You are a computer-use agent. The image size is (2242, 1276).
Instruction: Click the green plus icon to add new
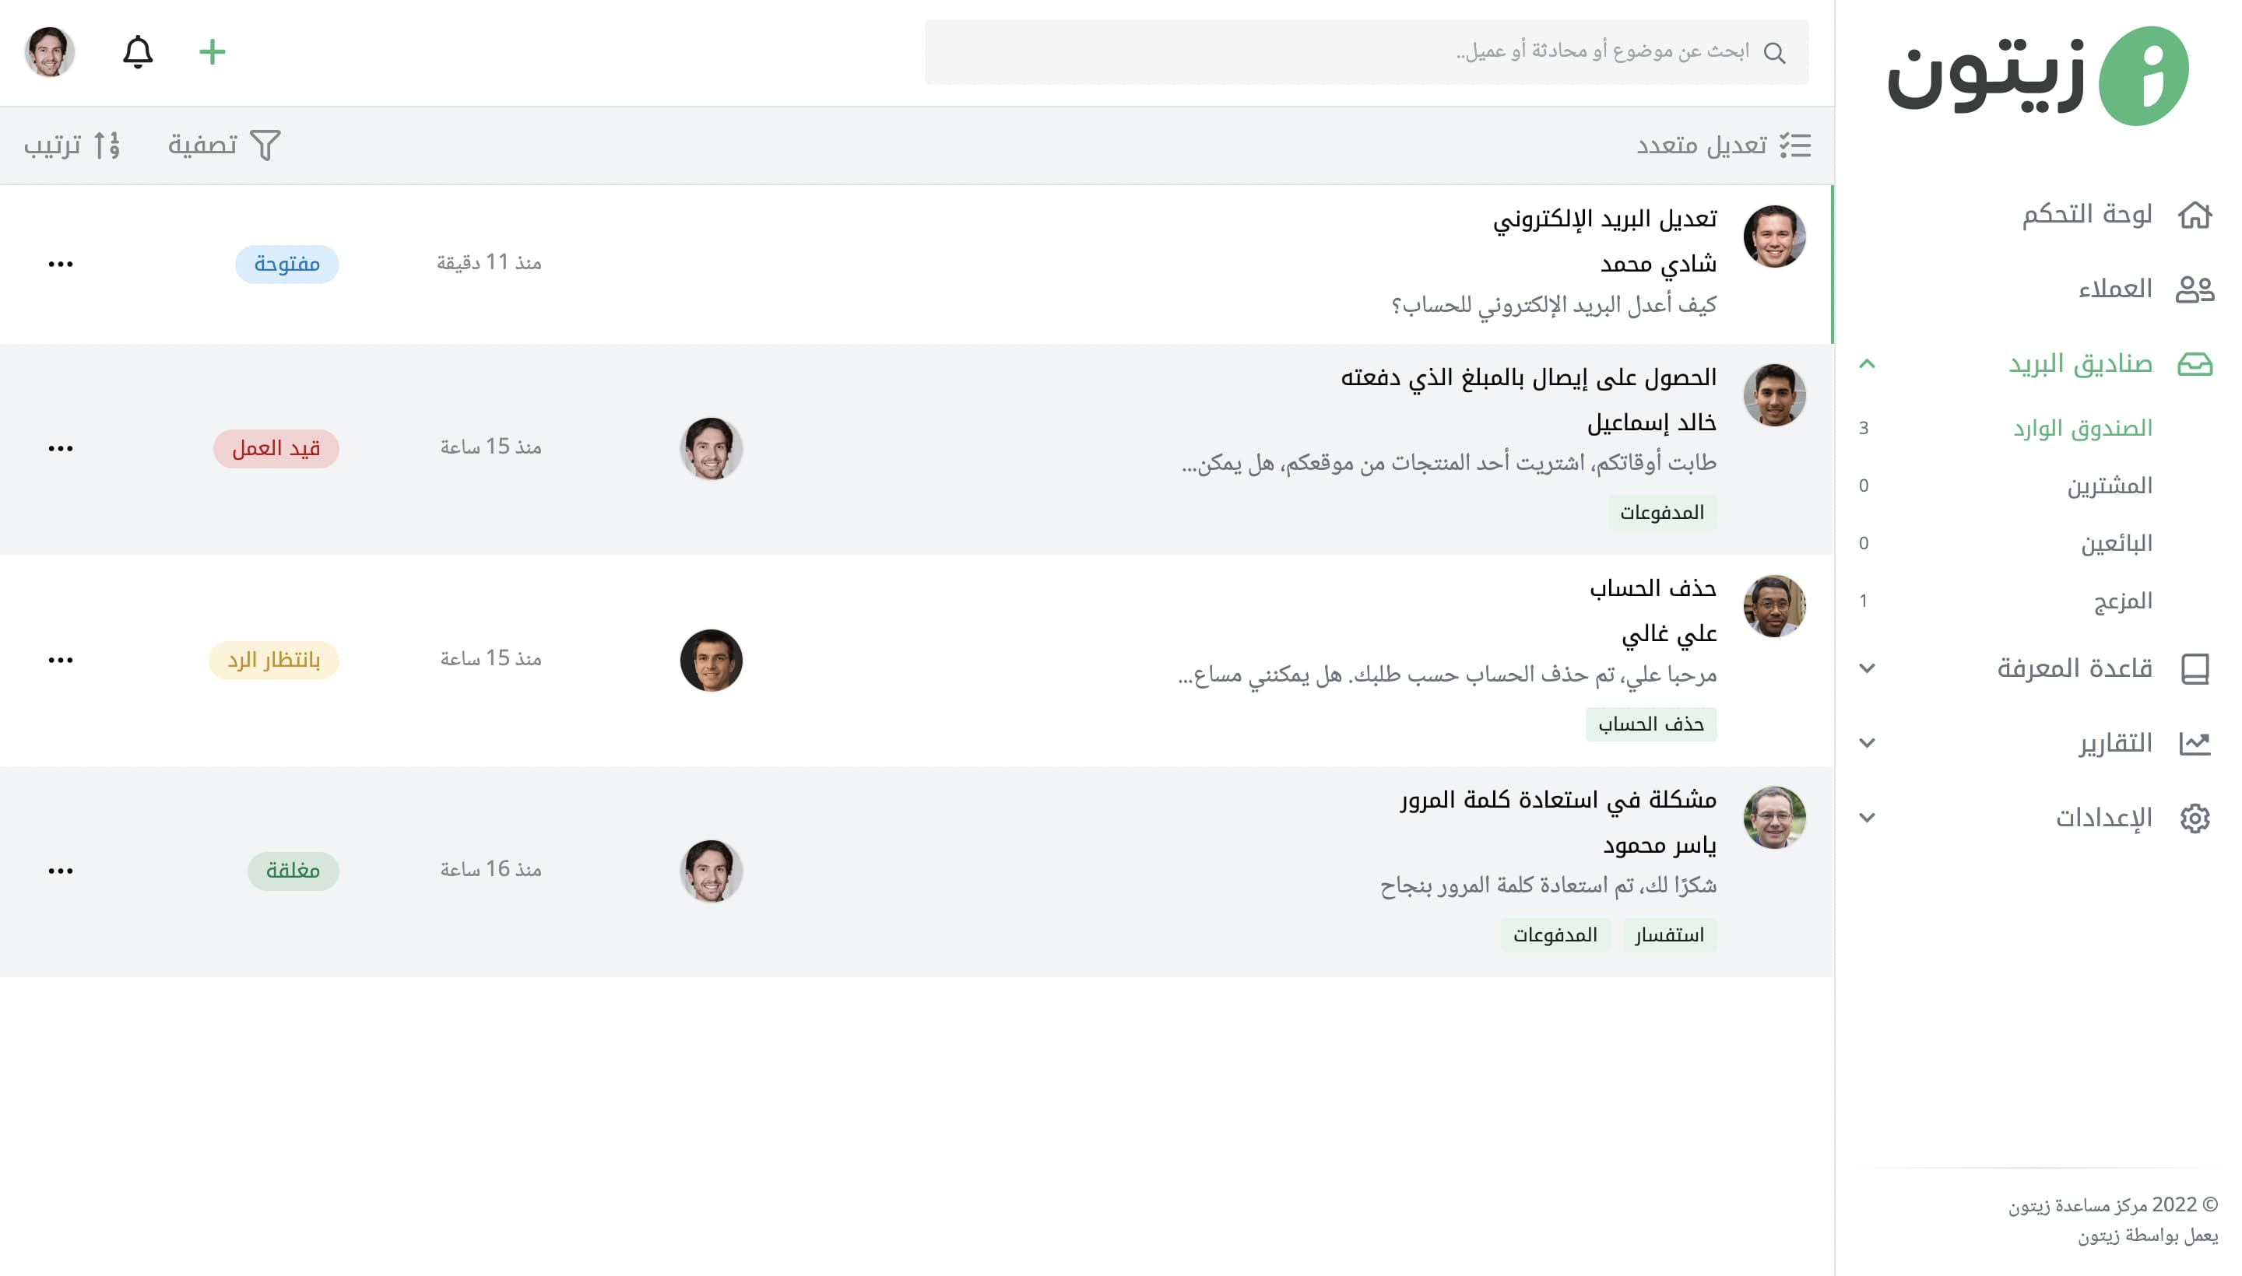[x=213, y=53]
